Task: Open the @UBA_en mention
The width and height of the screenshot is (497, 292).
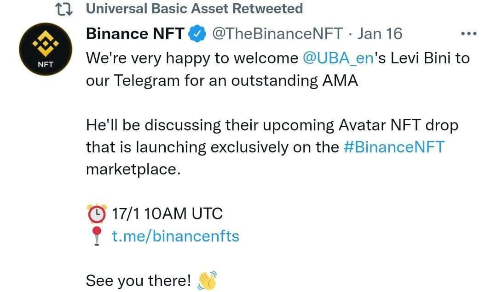Action: pos(337,58)
